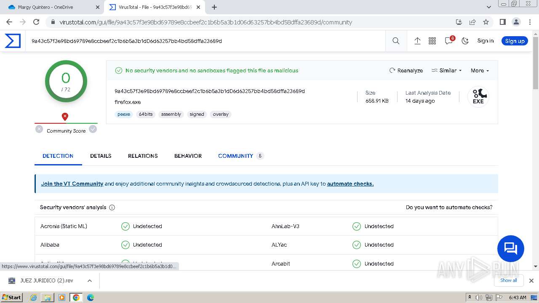Switch to the RELATIONS tab

pyautogui.click(x=143, y=156)
